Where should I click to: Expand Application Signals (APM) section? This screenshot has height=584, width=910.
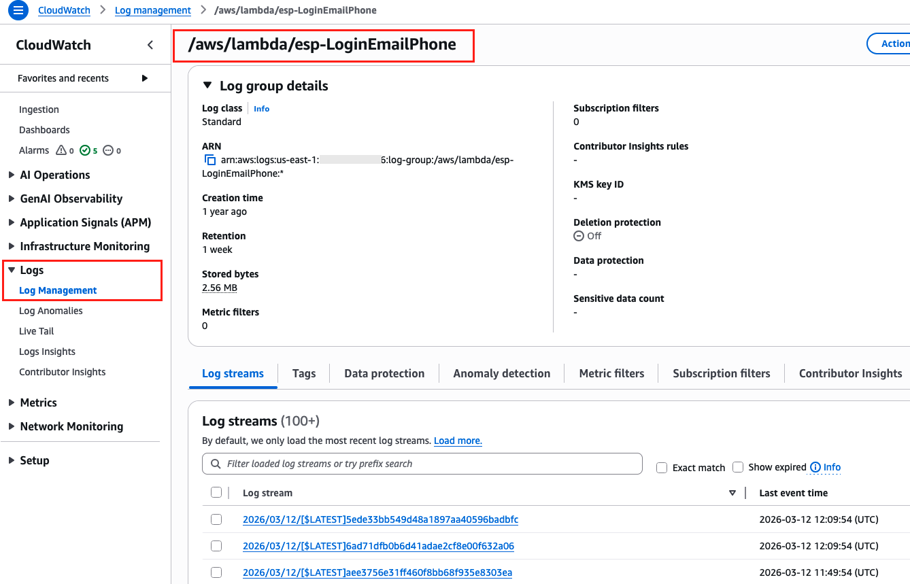[12, 222]
